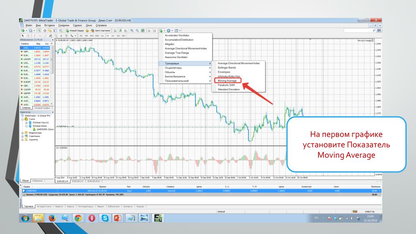The width and height of the screenshot is (416, 234).
Task: Select Envelopes indicator
Action: click(224, 72)
